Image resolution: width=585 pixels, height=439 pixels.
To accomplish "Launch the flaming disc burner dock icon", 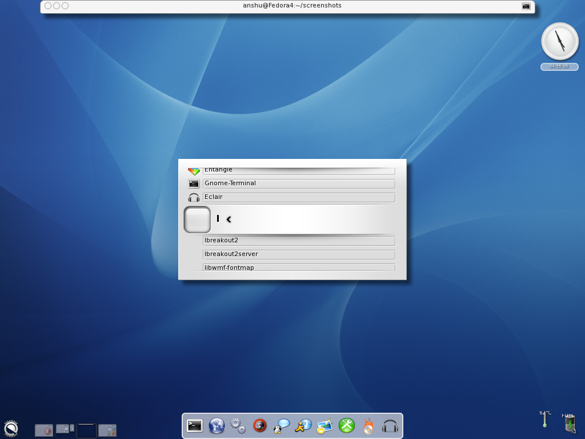I will (x=368, y=425).
